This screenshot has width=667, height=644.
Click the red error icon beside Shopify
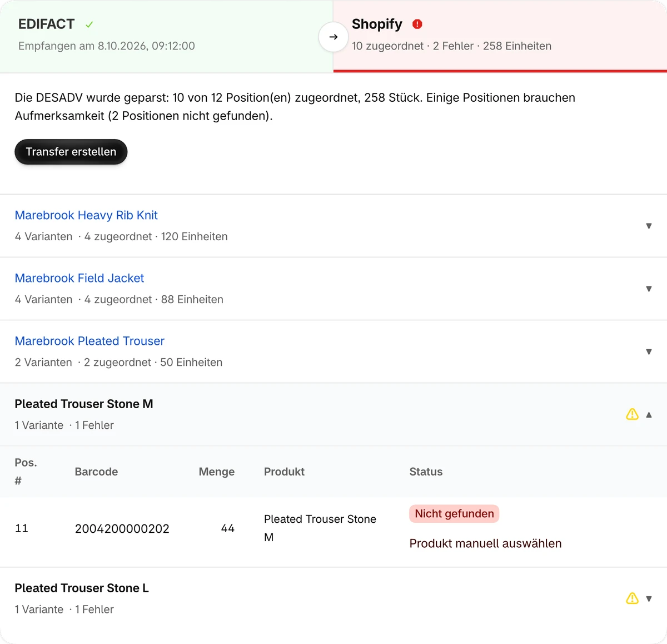(x=417, y=24)
